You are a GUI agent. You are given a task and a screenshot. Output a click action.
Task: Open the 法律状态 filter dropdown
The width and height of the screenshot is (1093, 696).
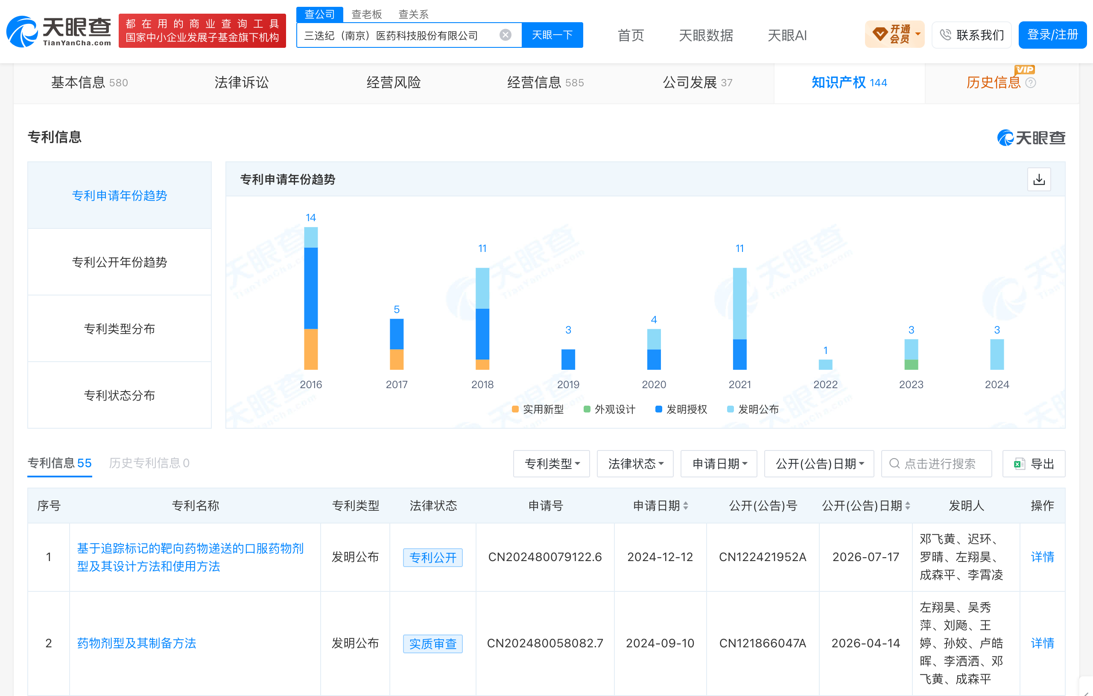pos(635,464)
